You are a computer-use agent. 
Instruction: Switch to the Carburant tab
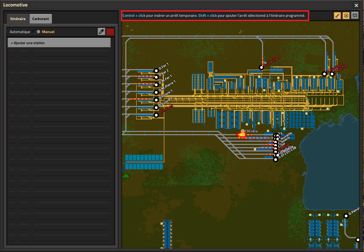(x=40, y=19)
